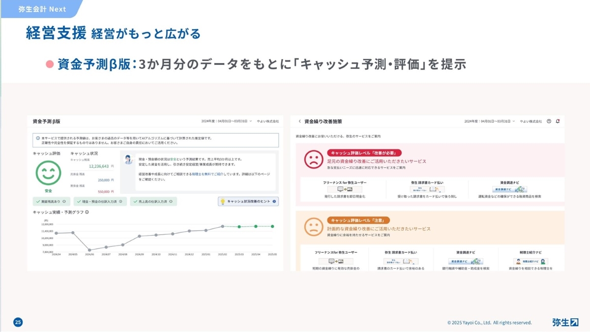Image resolution: width=590 pixels, height=332 pixels.
Task: Click やよい株式会社 in the 資金予測β版 header
Action: (268, 121)
